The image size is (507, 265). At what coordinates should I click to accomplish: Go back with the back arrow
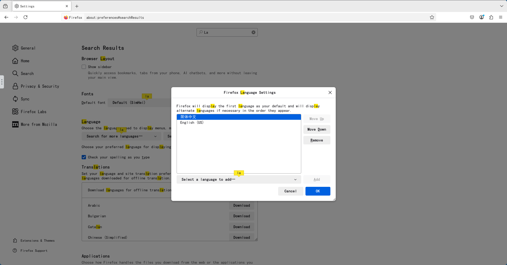(x=6, y=17)
